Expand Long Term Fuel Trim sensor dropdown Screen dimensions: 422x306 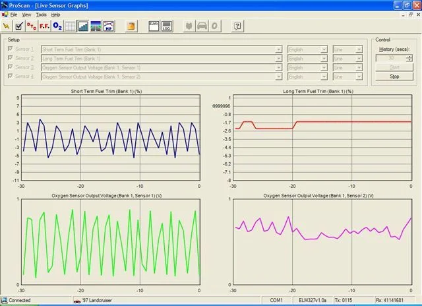(278, 59)
